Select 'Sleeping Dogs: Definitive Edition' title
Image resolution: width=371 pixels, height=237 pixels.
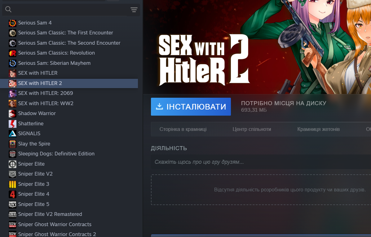(56, 154)
